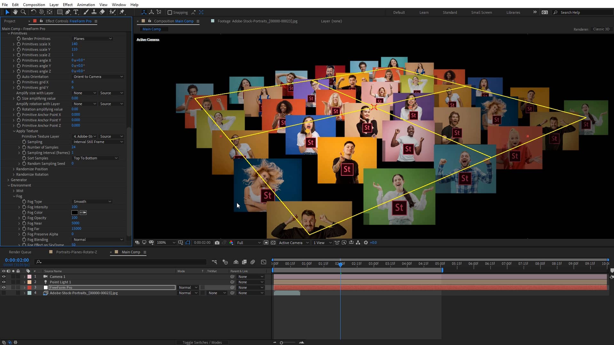
Task: Switch to the Portraits-Planes-Rotate-Z timeline tab
Action: tap(77, 252)
